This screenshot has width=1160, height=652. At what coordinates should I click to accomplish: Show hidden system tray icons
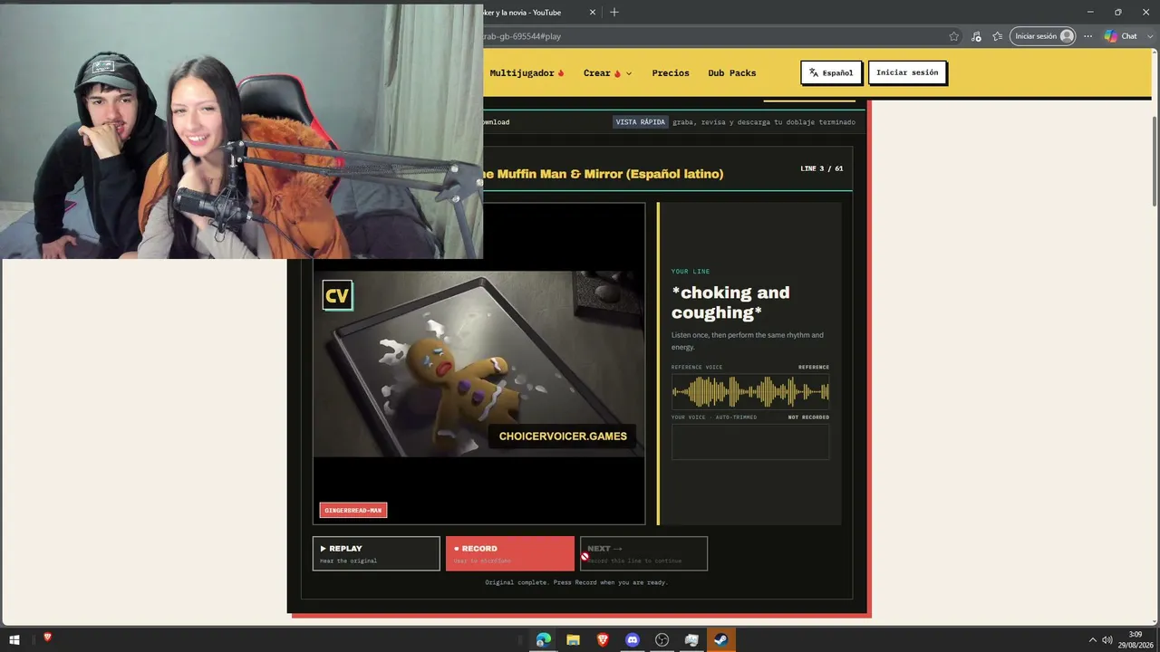(1092, 640)
